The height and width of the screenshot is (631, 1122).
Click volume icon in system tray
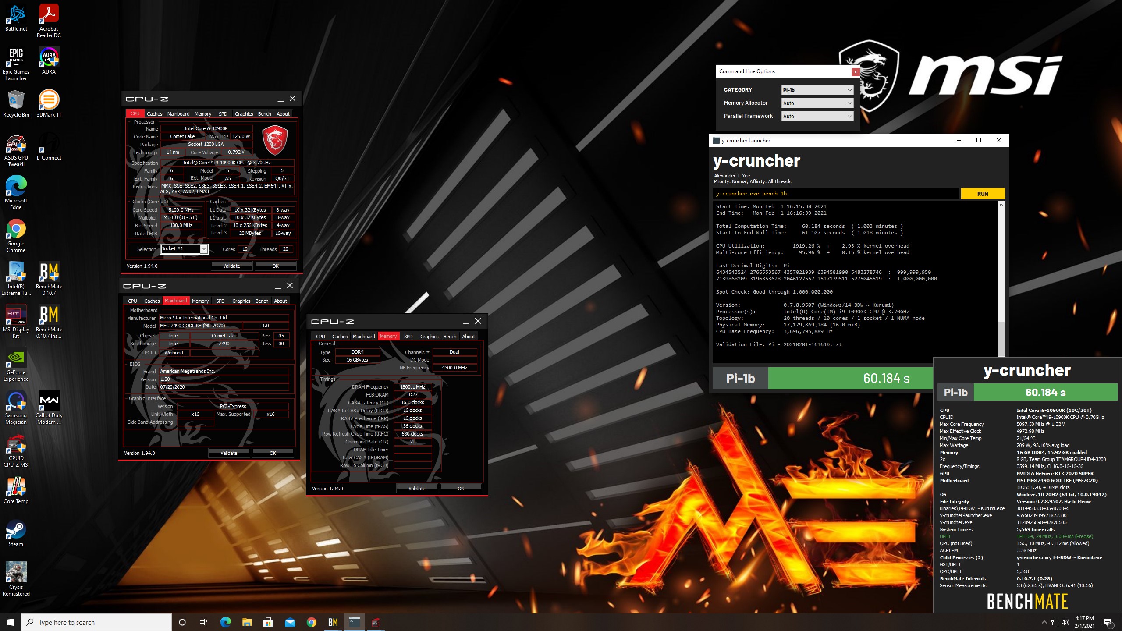point(1065,622)
